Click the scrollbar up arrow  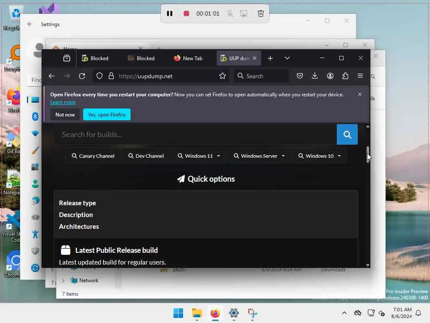pyautogui.click(x=368, y=126)
